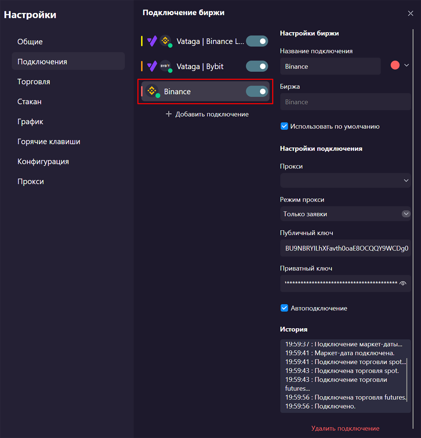Click log line 'Подключена торговля spot.'
The image size is (421, 438).
[342, 371]
